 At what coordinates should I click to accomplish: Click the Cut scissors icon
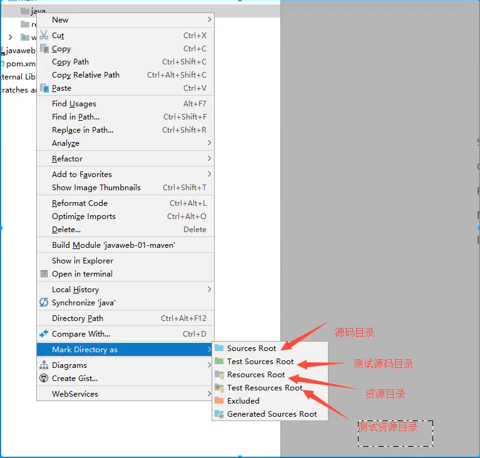[x=44, y=35]
